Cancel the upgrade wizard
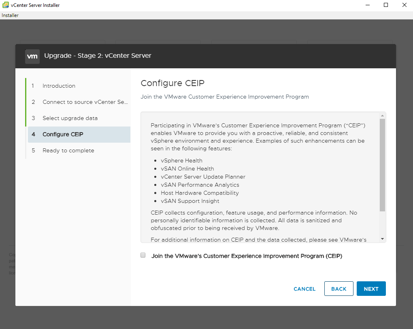 point(304,289)
